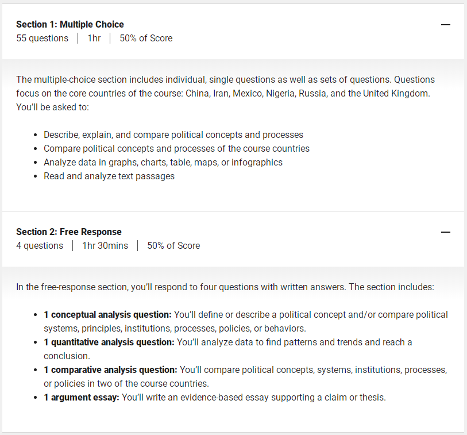
Task: Select the '55 questions' text
Action: (x=43, y=38)
